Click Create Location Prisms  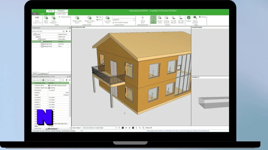77,20
